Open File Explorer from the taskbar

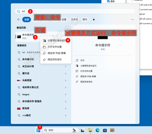pyautogui.click(x=90, y=130)
